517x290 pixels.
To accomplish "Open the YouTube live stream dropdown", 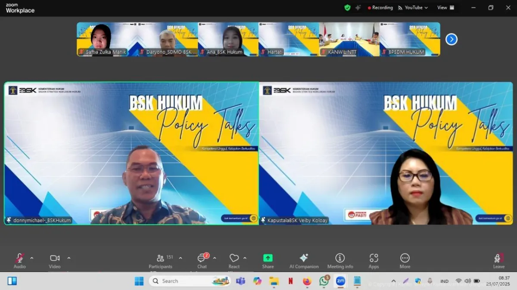I will click(413, 8).
